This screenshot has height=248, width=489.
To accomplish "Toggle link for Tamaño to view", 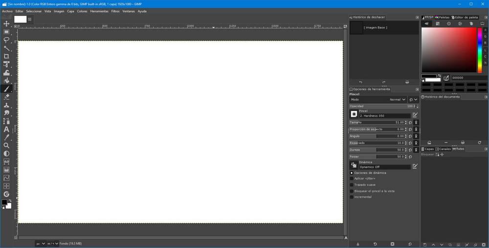I will tap(416, 123).
